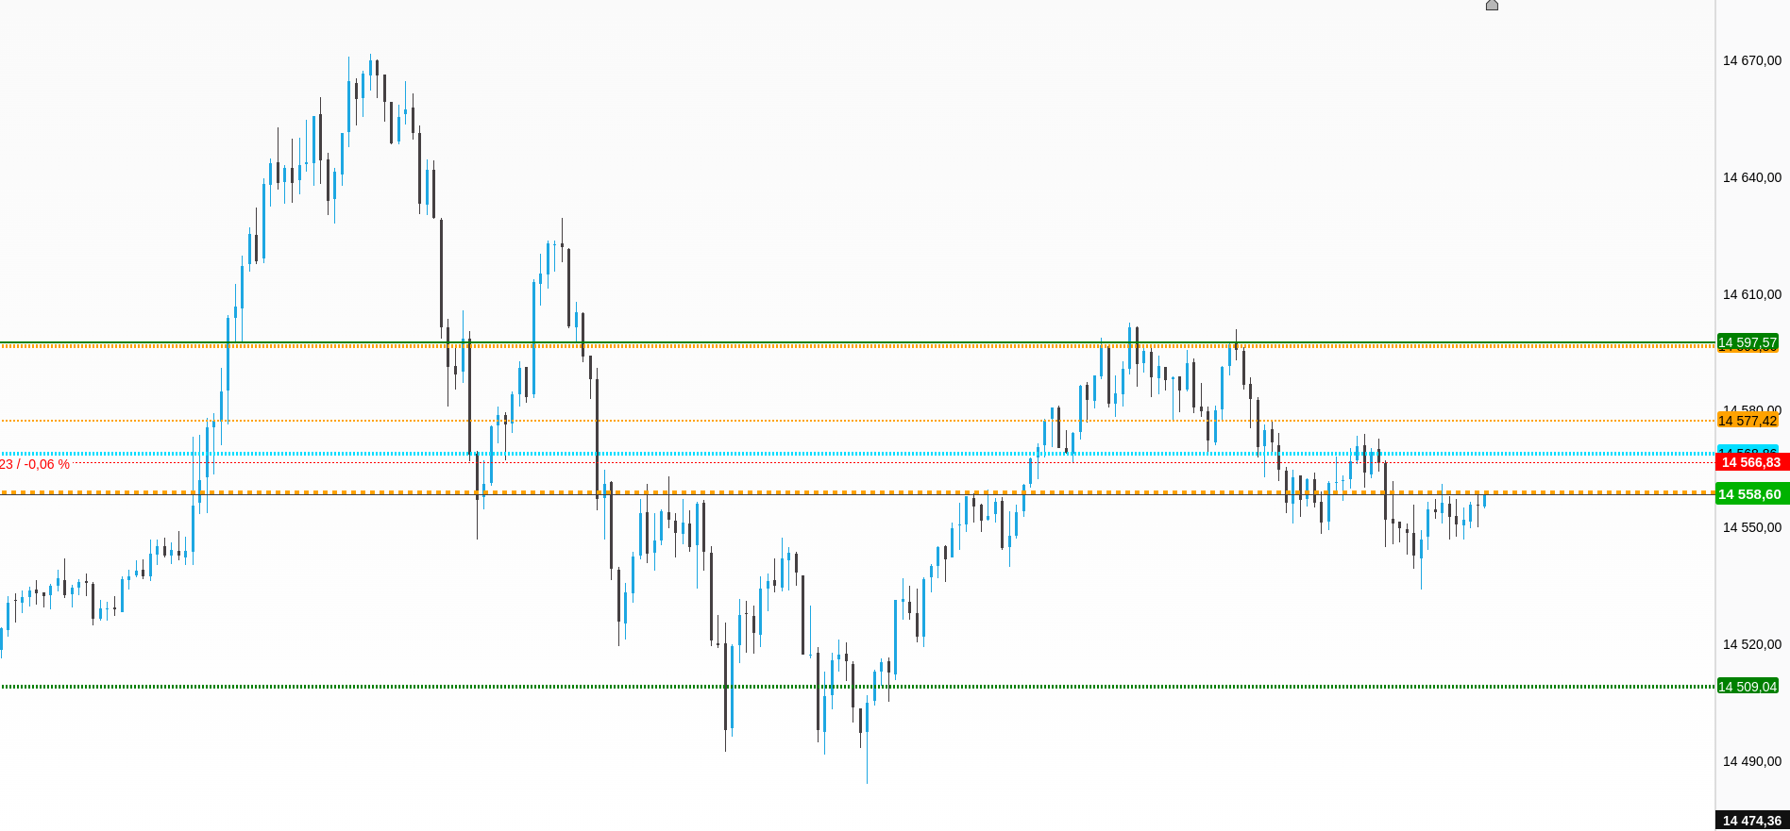This screenshot has height=831, width=1790.
Task: Click the gray marker at chart top
Action: tap(1492, 6)
